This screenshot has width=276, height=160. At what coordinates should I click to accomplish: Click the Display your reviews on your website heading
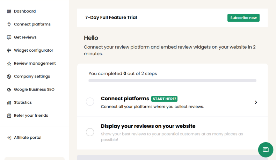coord(148,126)
